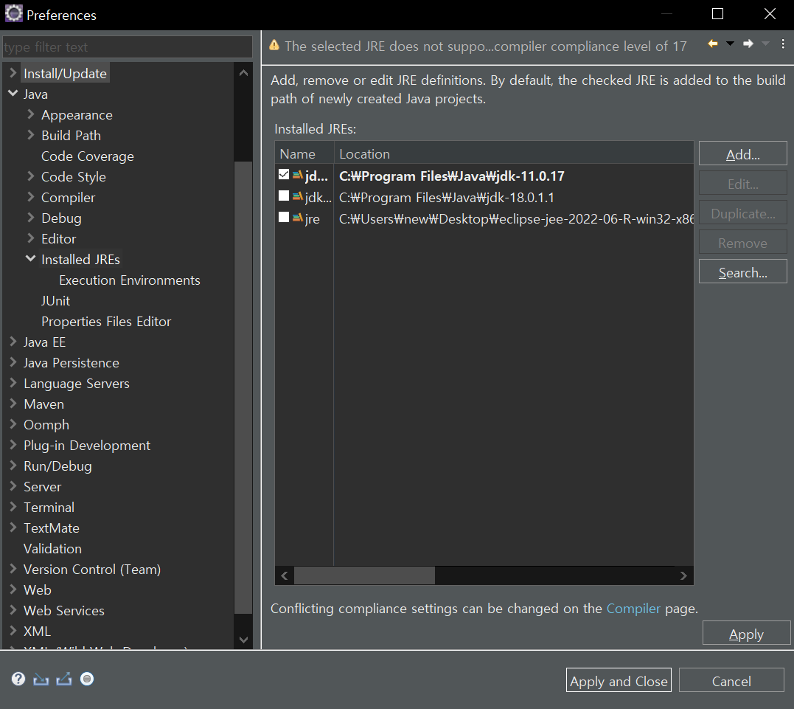The image size is (794, 709).
Task: Click left arrow of JRE table scrollbar
Action: tap(285, 575)
